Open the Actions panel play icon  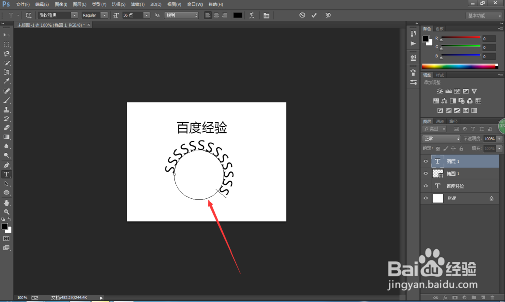pos(413,43)
